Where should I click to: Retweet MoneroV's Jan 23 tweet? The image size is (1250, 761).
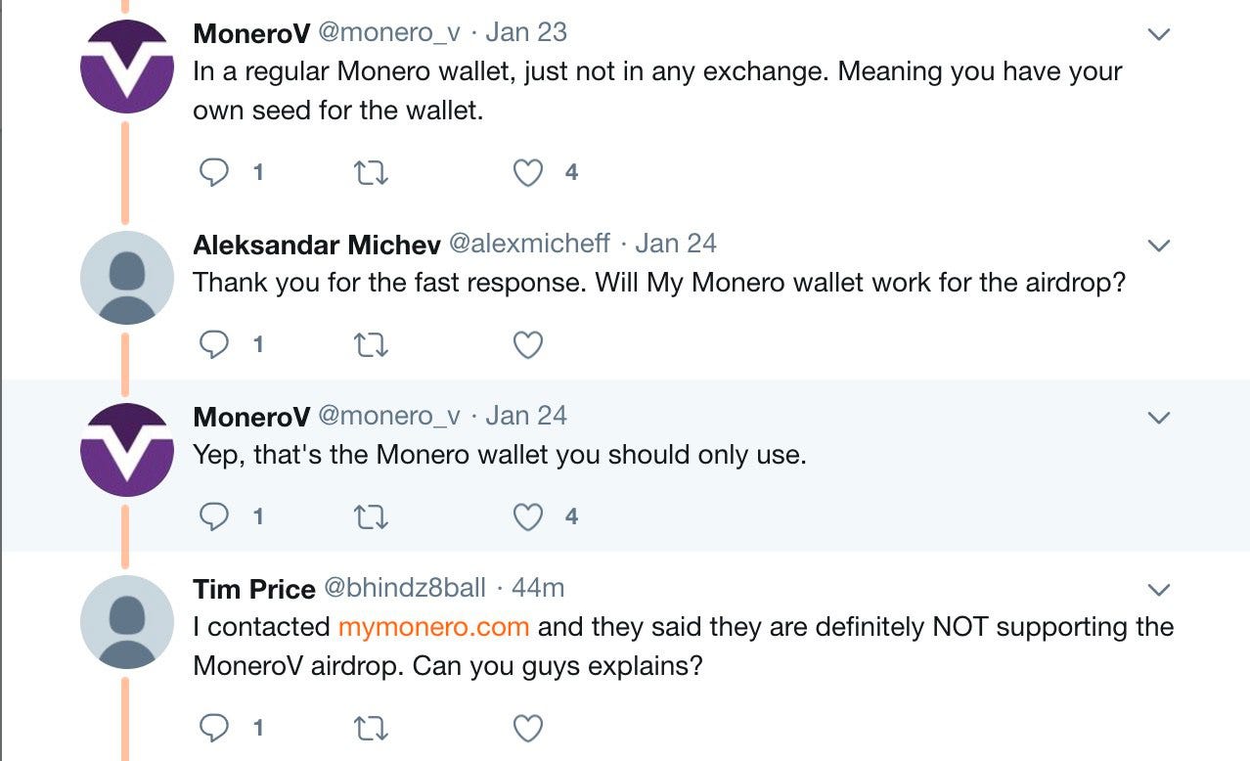tap(371, 173)
